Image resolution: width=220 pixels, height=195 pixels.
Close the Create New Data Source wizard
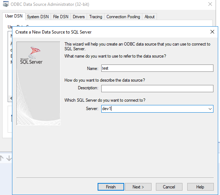(212, 32)
